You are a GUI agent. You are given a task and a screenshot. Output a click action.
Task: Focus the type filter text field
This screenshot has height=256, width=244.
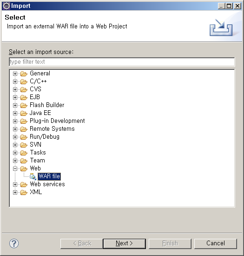122,62
